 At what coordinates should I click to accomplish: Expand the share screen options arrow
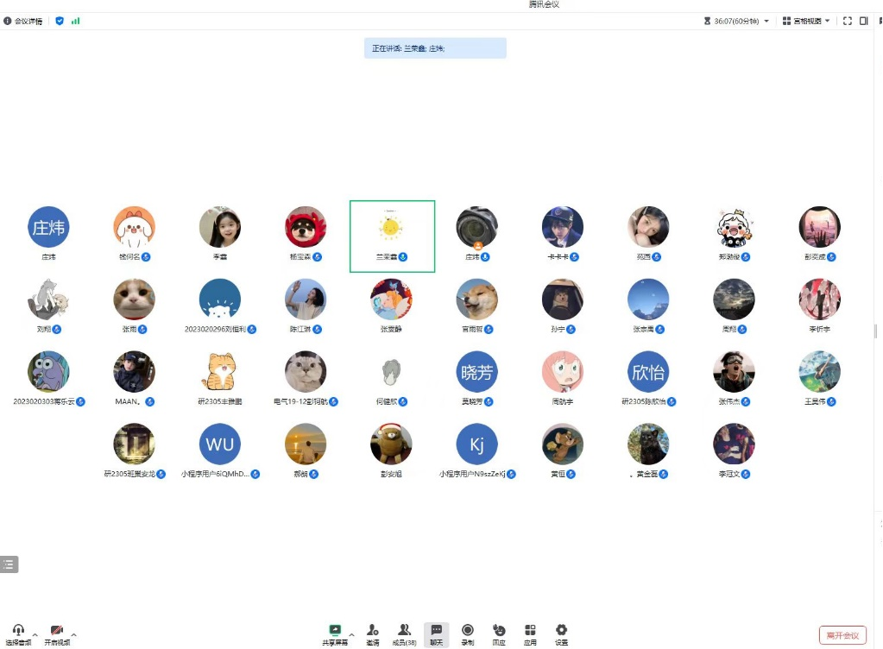(352, 634)
